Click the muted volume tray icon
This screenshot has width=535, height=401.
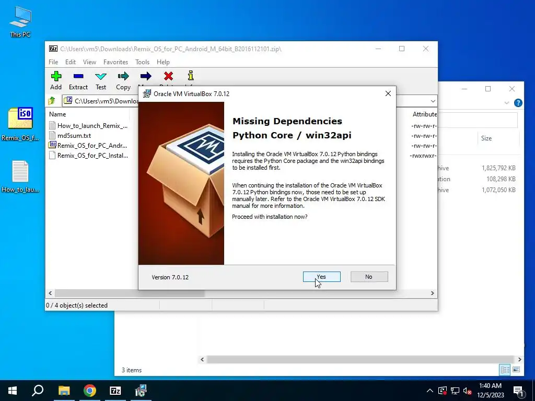(468, 391)
